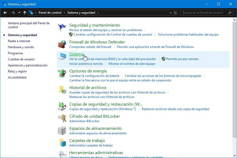Viewport: 237px width, 158px height.
Task: Select Redes e Internet category
Action: (x=19, y=41)
